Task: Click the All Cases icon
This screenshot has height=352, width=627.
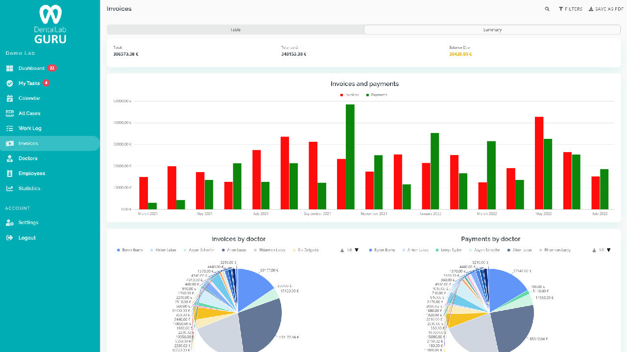Action: click(x=9, y=113)
